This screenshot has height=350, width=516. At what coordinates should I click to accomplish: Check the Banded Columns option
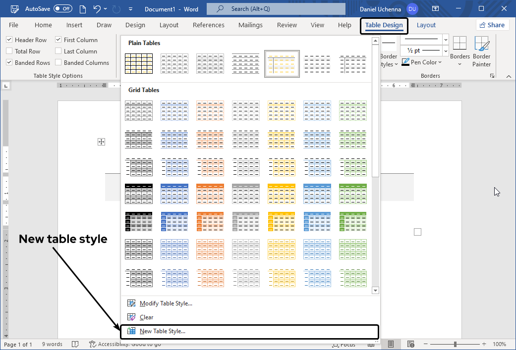[58, 63]
